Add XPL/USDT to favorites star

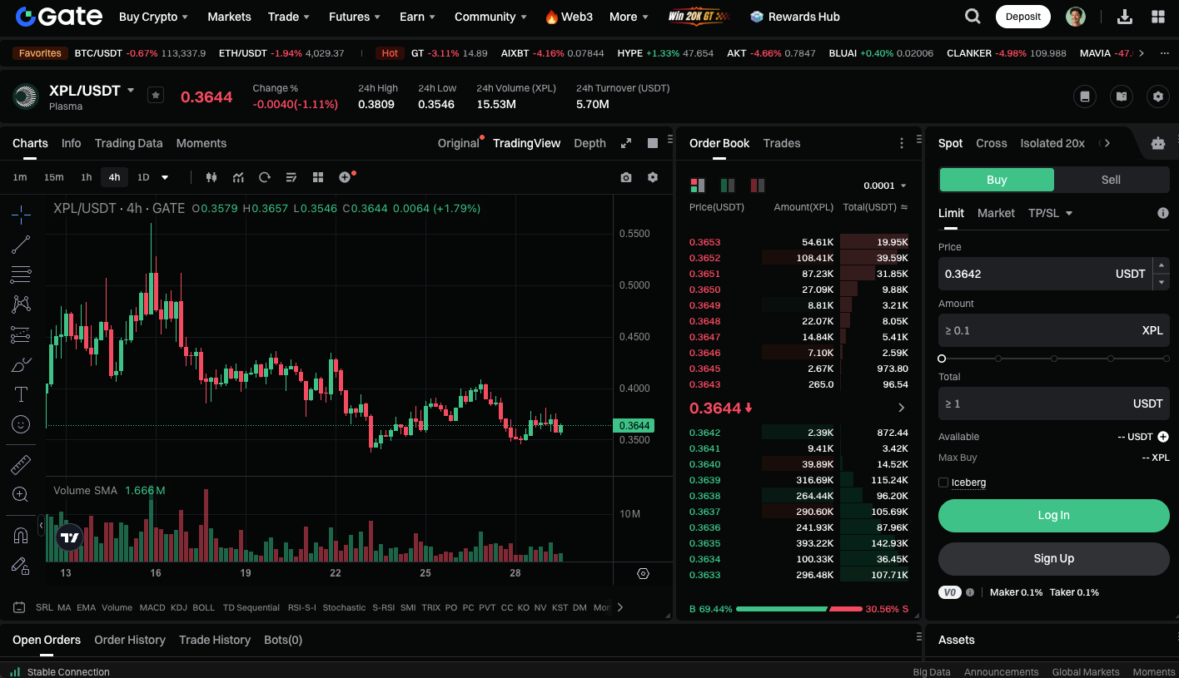tap(156, 95)
